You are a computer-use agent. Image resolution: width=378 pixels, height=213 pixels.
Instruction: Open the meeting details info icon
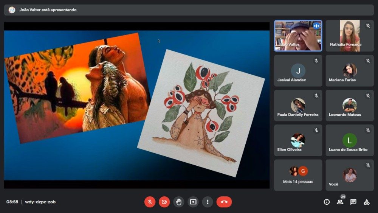coord(327,202)
